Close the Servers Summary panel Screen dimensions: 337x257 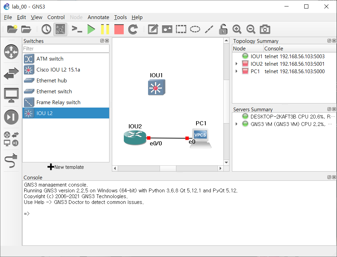tap(334, 109)
